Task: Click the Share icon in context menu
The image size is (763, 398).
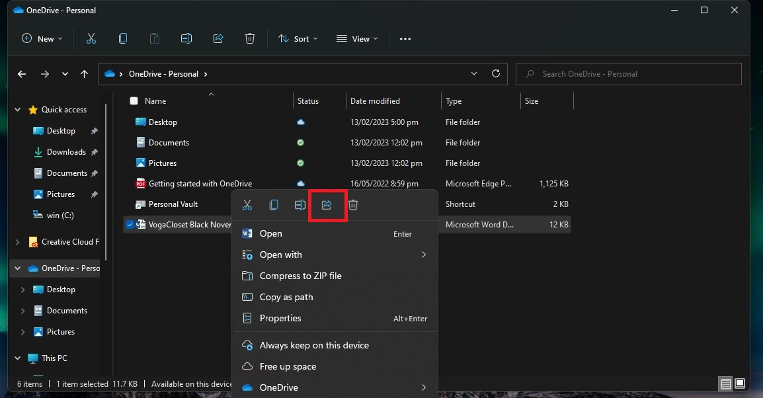Action: click(x=327, y=205)
